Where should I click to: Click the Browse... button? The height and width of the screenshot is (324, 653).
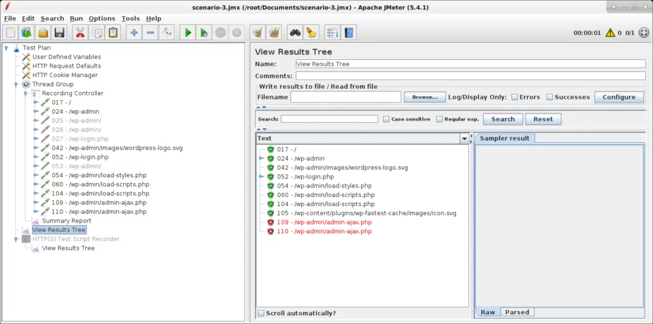425,97
